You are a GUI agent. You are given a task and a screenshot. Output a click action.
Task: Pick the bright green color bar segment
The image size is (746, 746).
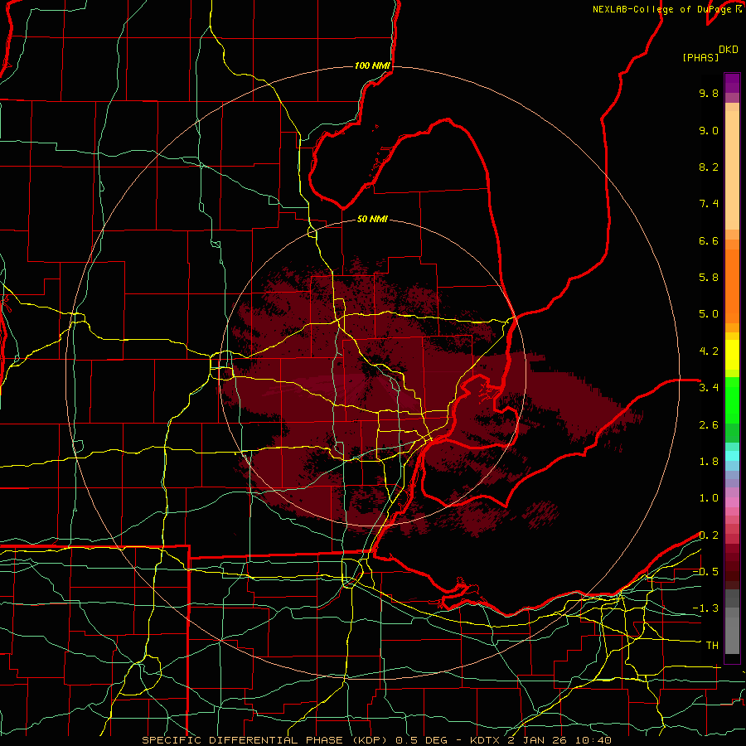point(732,400)
